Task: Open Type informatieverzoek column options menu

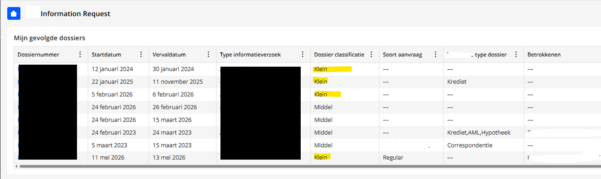Action: pos(302,55)
